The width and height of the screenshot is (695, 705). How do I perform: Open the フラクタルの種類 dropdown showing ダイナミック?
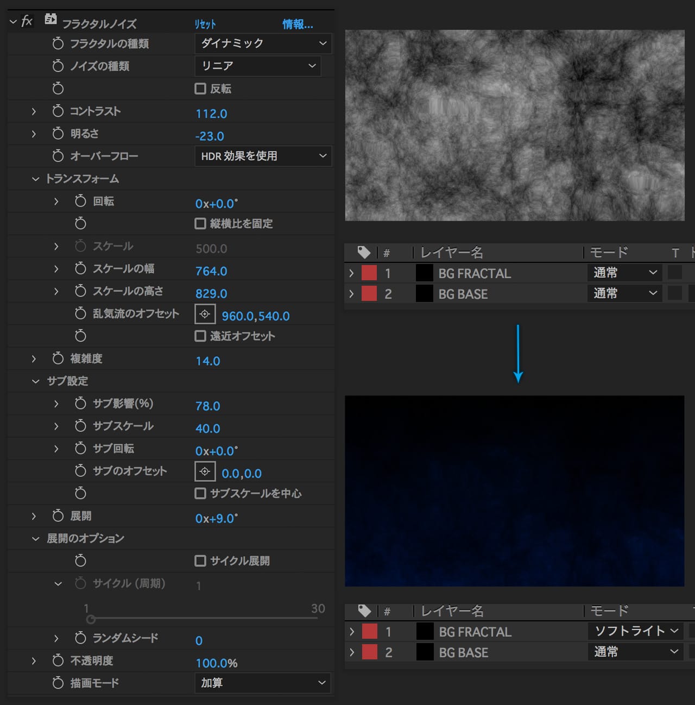(263, 43)
